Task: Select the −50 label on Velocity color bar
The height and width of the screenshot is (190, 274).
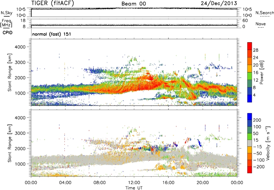Action: coord(258,153)
